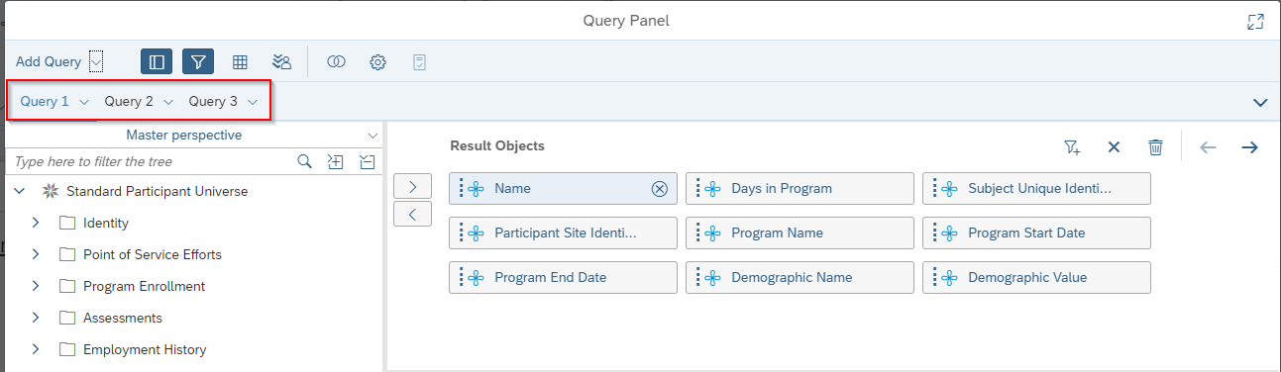The image size is (1281, 372).
Task: Open the combined queries icon
Action: point(336,61)
